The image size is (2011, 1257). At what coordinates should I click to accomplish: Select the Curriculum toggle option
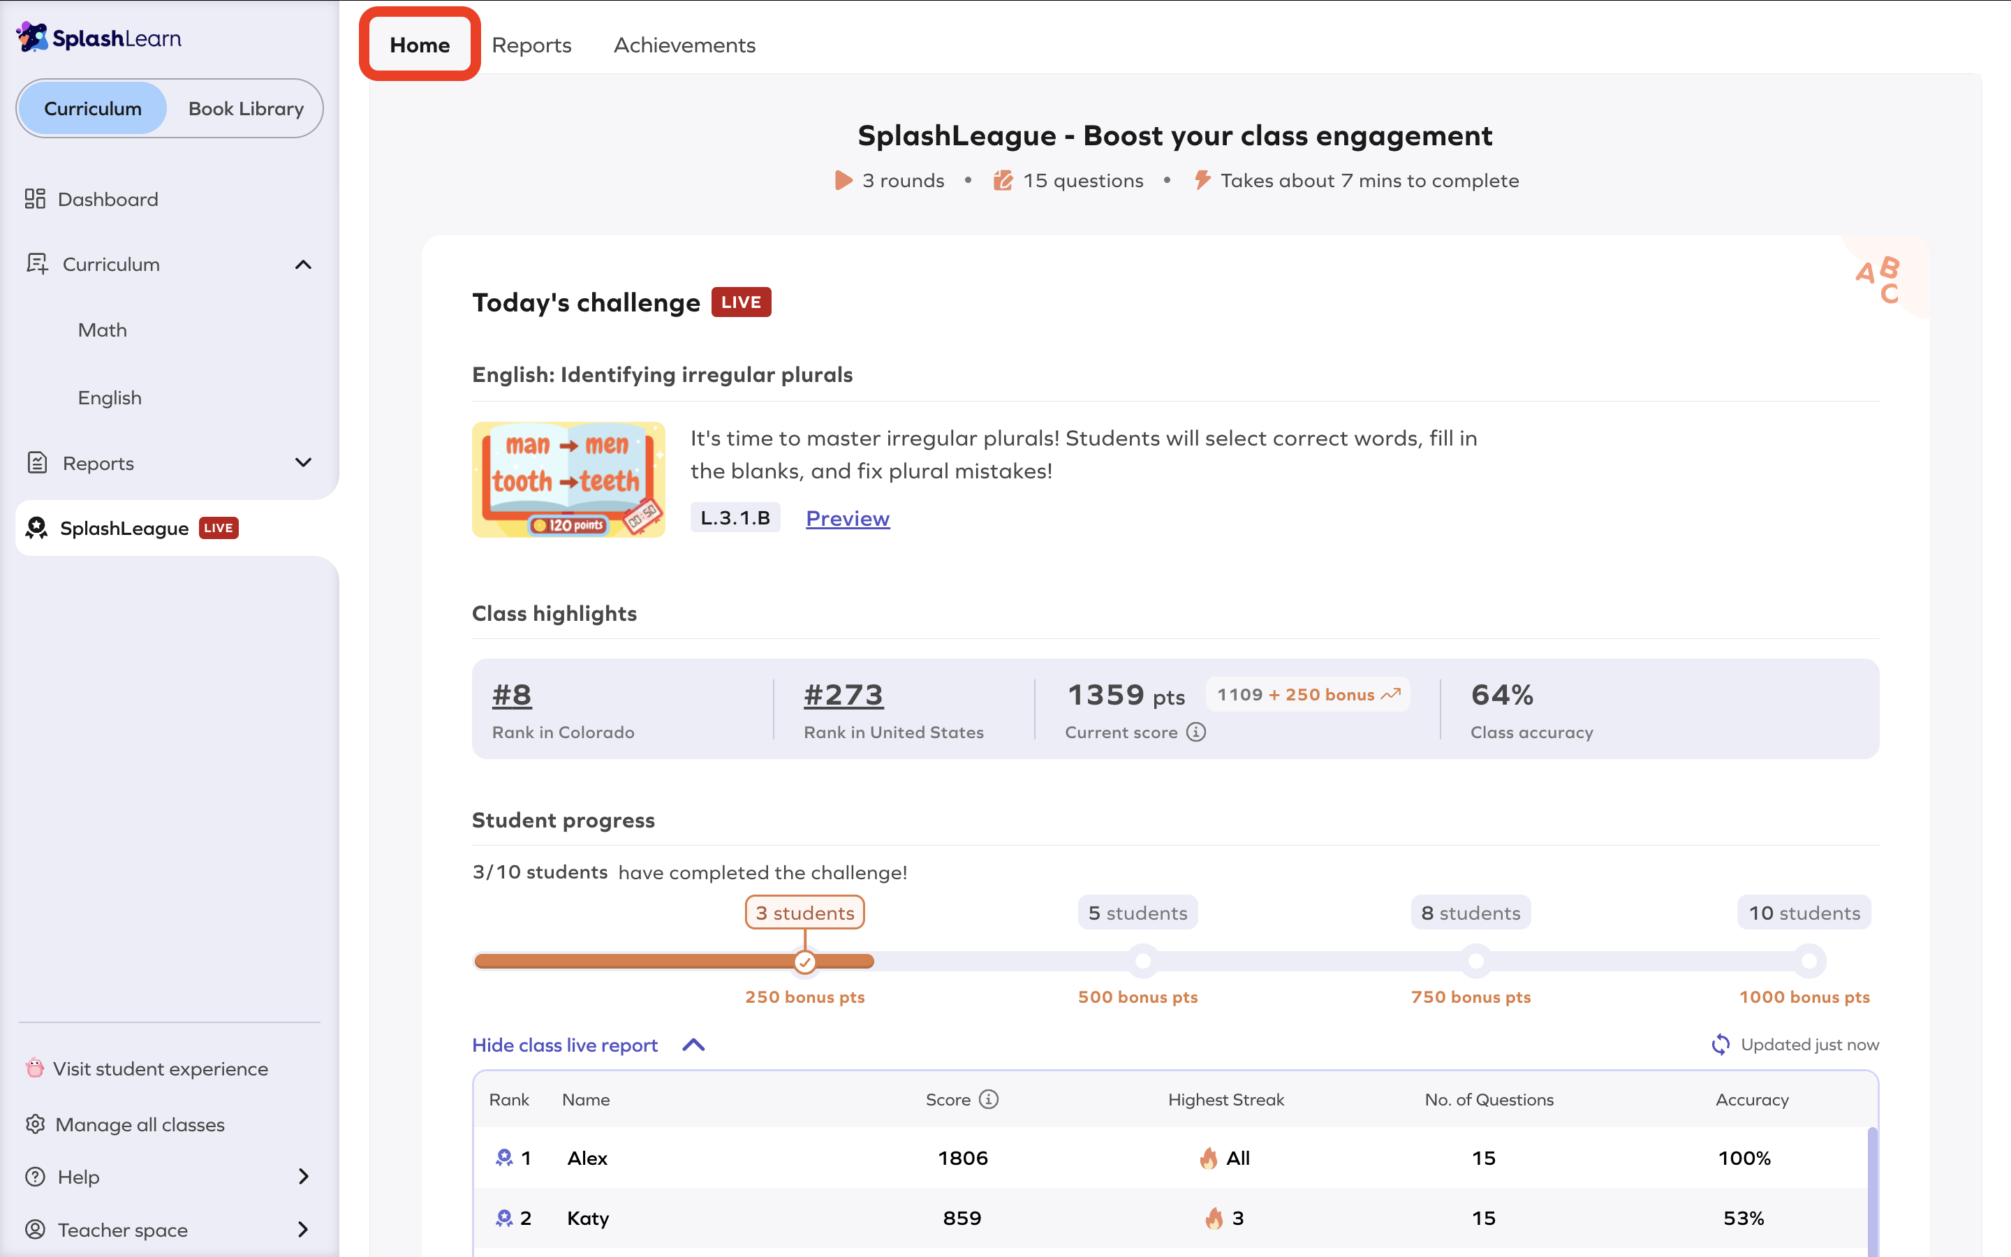93,108
